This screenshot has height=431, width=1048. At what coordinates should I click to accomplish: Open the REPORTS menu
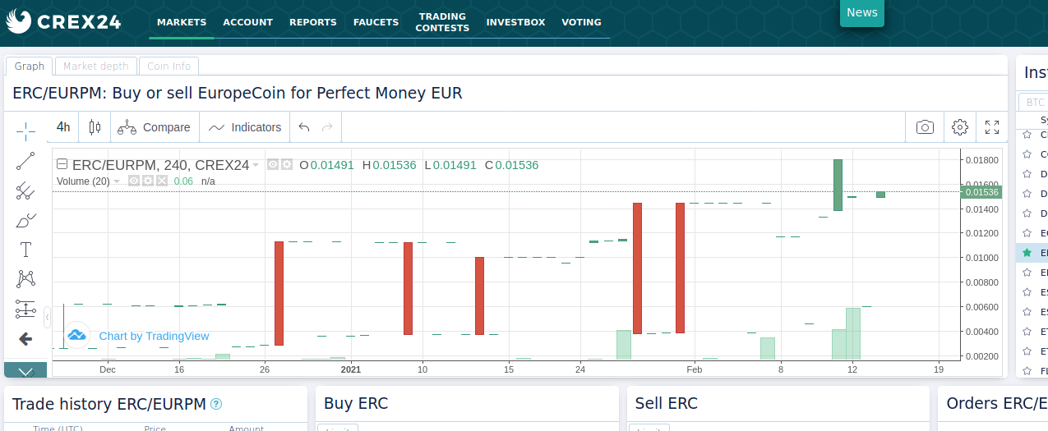click(x=313, y=22)
